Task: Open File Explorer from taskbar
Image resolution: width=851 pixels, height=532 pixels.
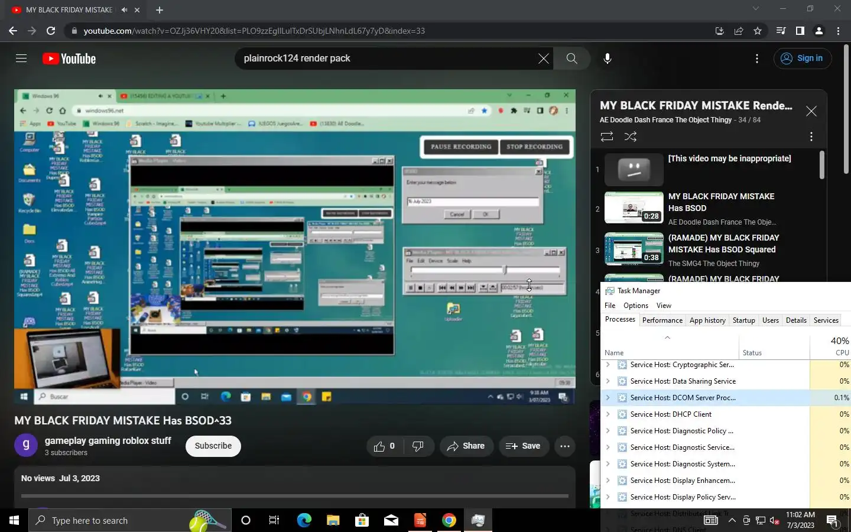Action: 333,520
